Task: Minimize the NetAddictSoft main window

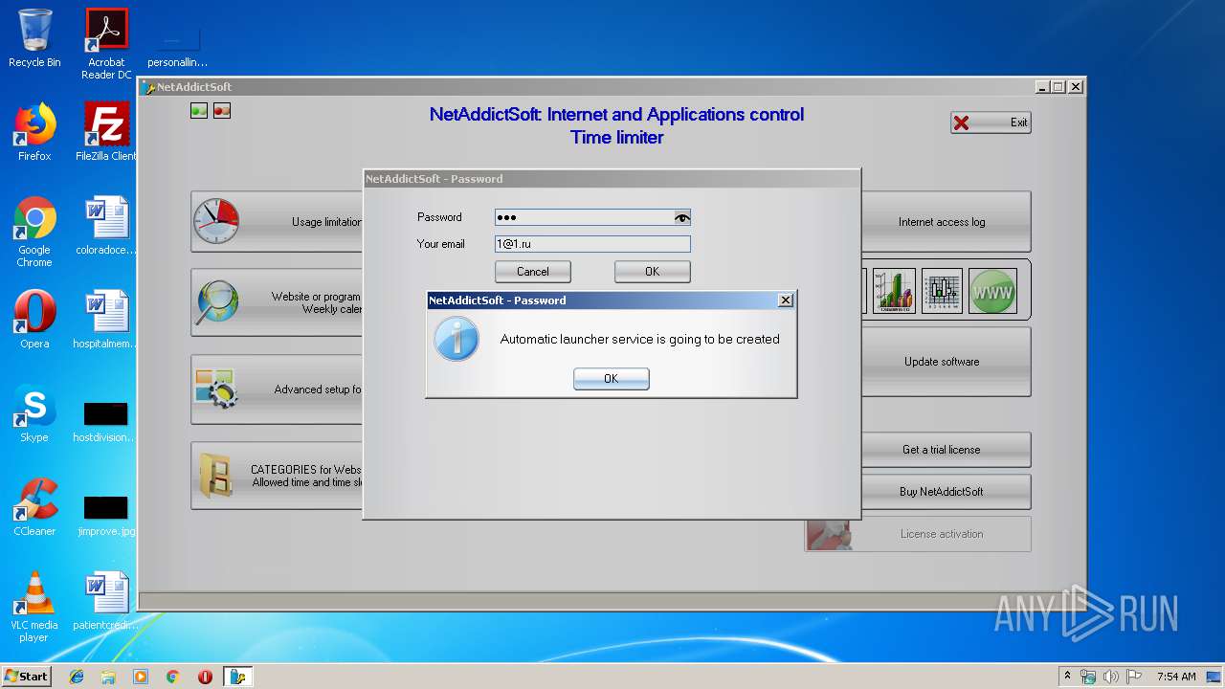Action: click(x=1042, y=87)
